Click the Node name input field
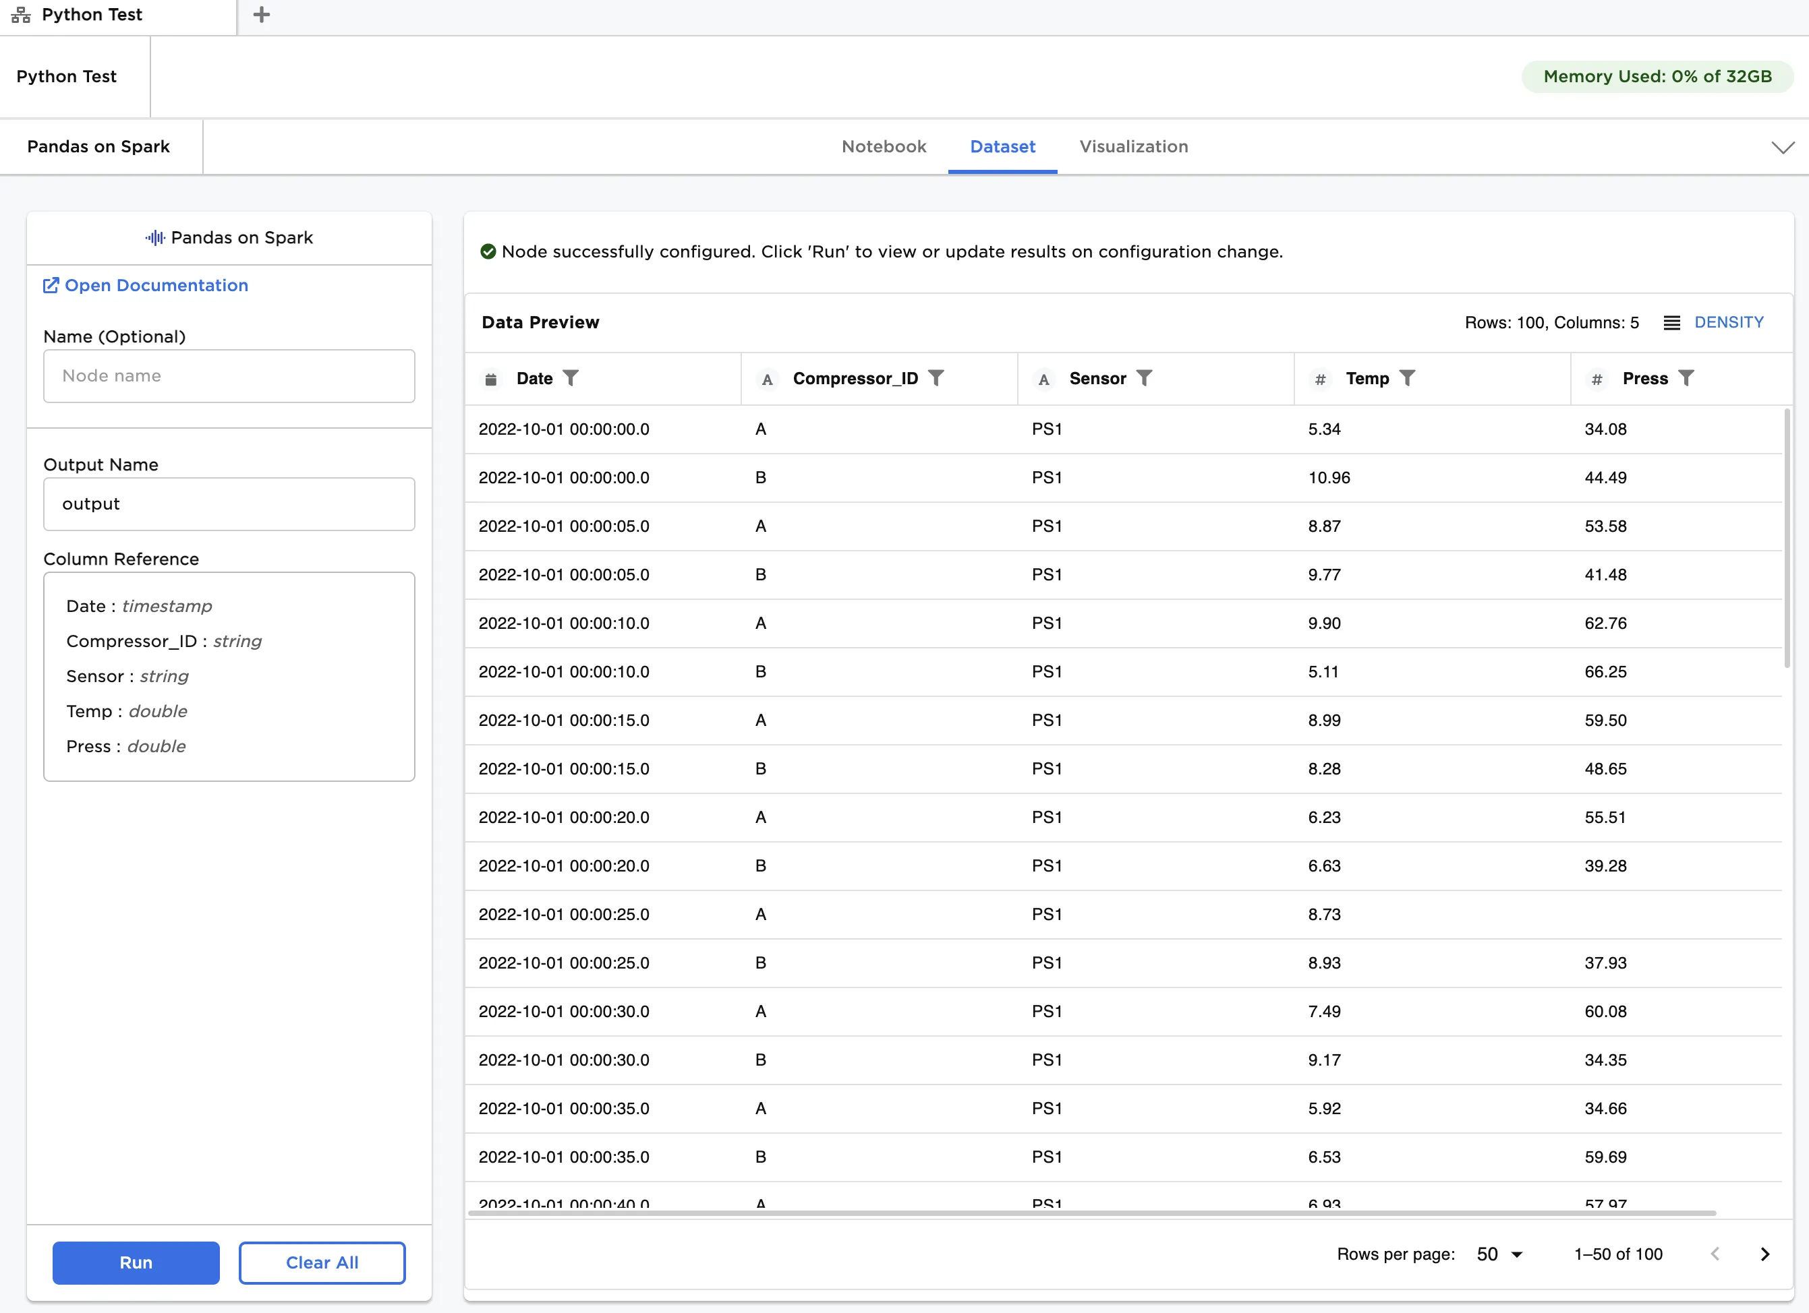The image size is (1809, 1313). [229, 376]
